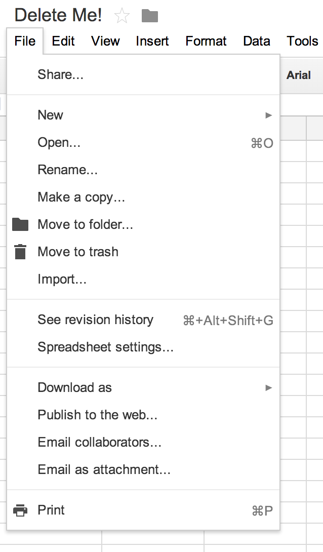
Task: Open the Data menu
Action: point(257,41)
